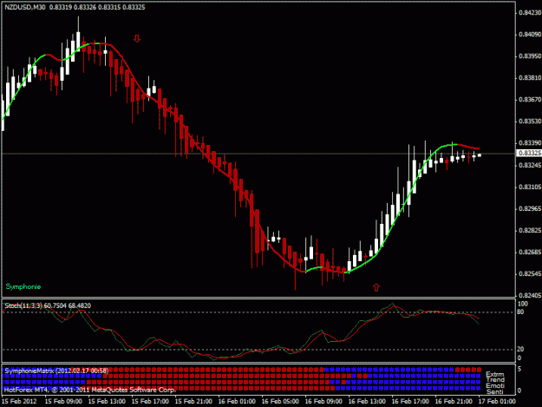Screen dimensions: 542x407
Task: Click the 16 Feb 17:00 time label
Action: pos(411,402)
